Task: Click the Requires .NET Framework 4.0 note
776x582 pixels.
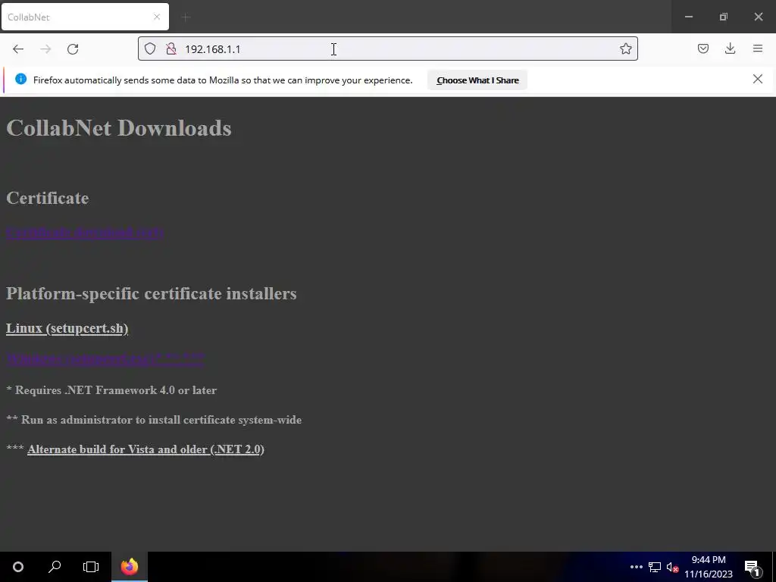Action: click(111, 390)
